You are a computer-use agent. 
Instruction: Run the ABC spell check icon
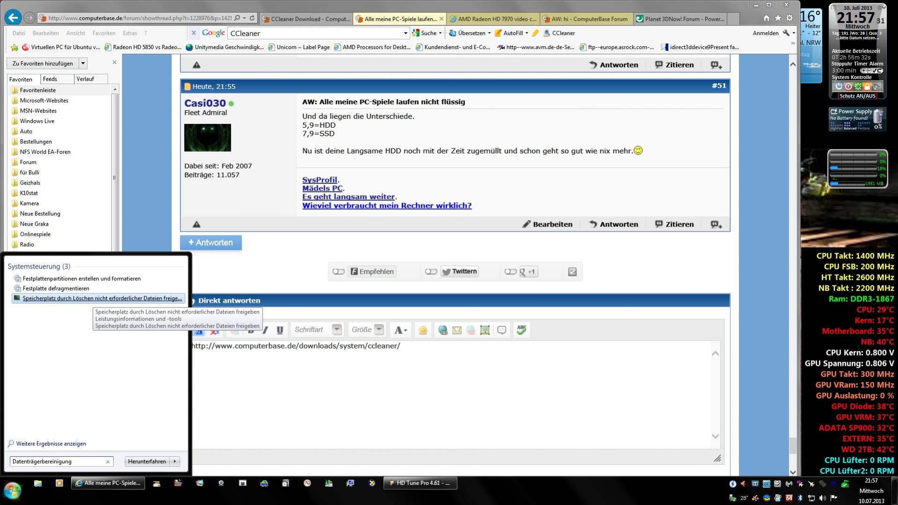click(x=521, y=329)
